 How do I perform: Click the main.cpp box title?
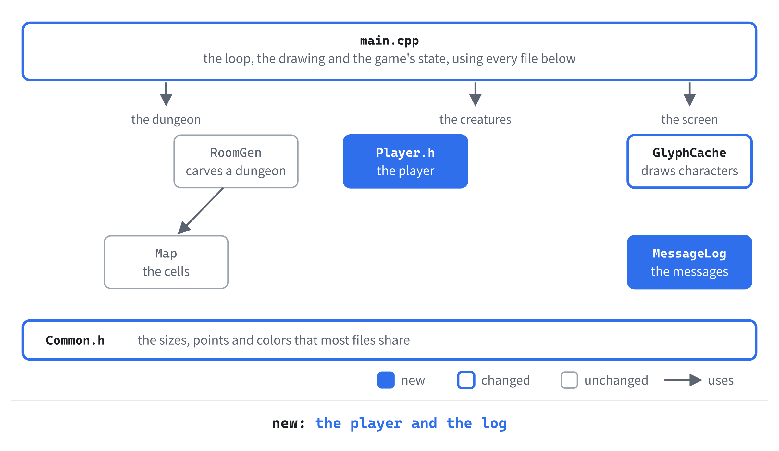(389, 41)
